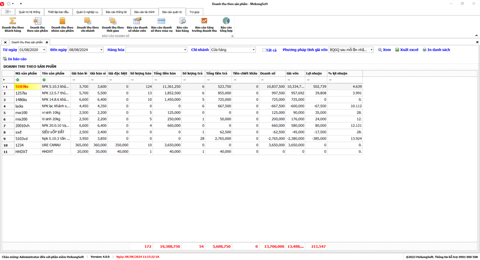This screenshot has width=480, height=260.
Task: Switch to Báo cáo tài chính tab
Action: click(144, 12)
